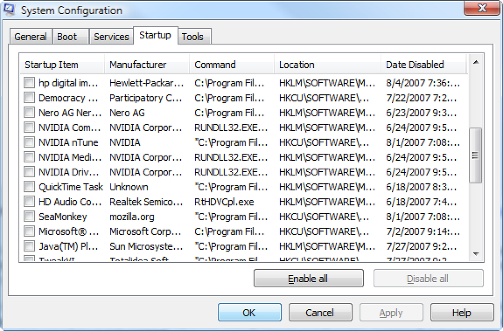Click the scrollbar down arrow
The image size is (503, 331).
tap(476, 254)
